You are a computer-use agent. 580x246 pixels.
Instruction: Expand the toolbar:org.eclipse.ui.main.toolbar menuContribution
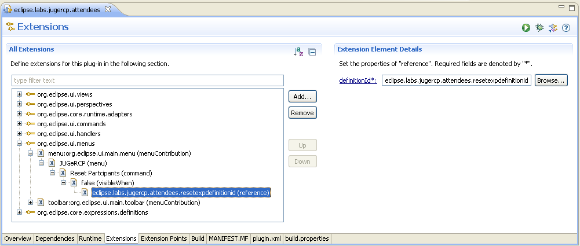[30, 203]
